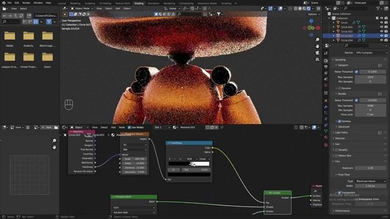Click New in the image editor
Viewport: 390px width, 219px height.
tap(46, 127)
